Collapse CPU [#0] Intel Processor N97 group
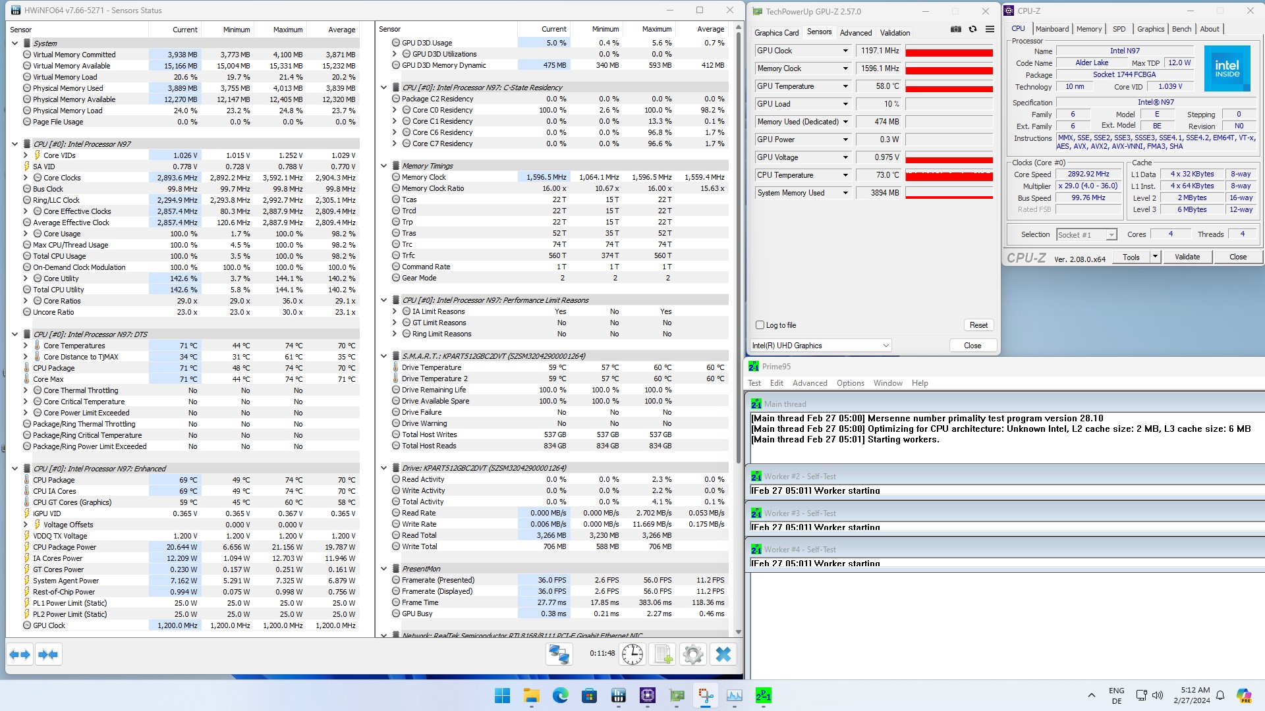This screenshot has width=1265, height=711. pyautogui.click(x=14, y=144)
